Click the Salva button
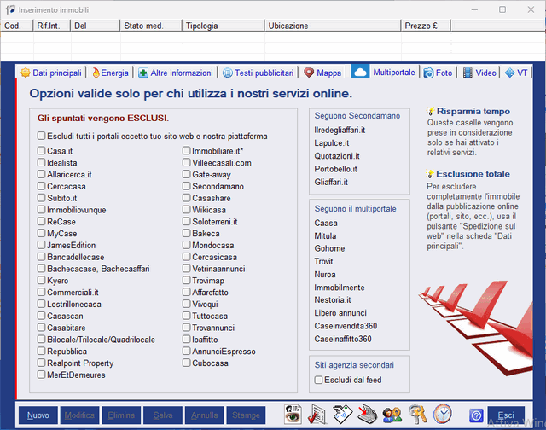This screenshot has height=430, width=546. pos(163,415)
